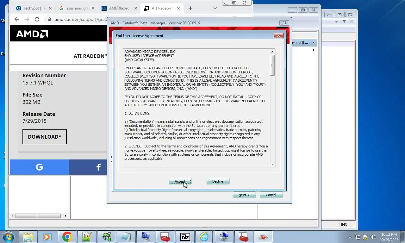Click the 15.7.1 WHQL revision text

[x=38, y=83]
